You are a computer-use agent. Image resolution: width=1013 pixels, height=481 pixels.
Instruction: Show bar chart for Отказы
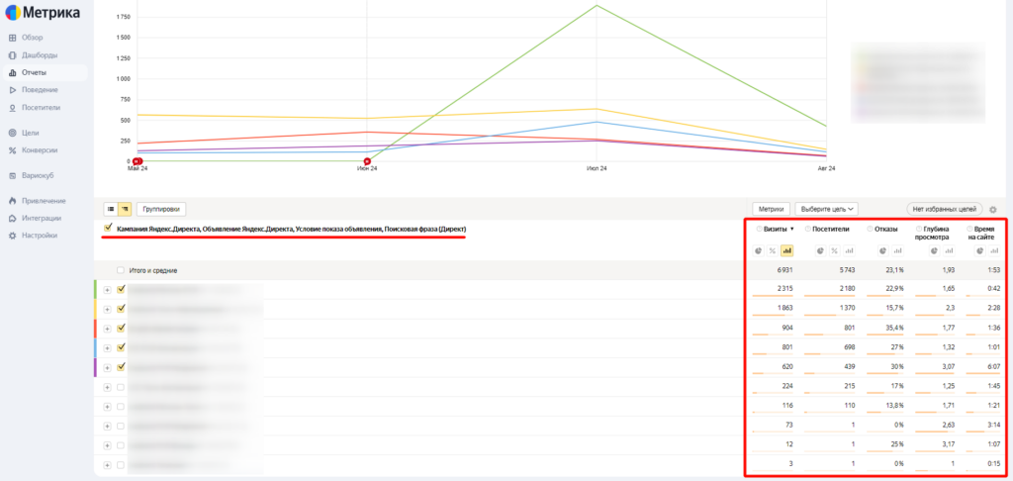[x=896, y=250]
